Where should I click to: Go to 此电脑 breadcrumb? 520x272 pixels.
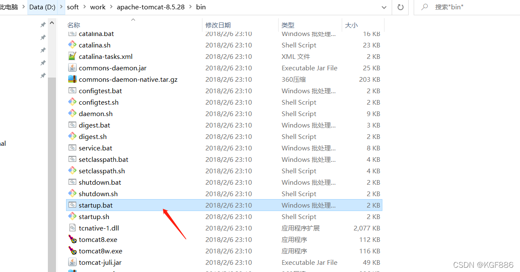(9, 7)
